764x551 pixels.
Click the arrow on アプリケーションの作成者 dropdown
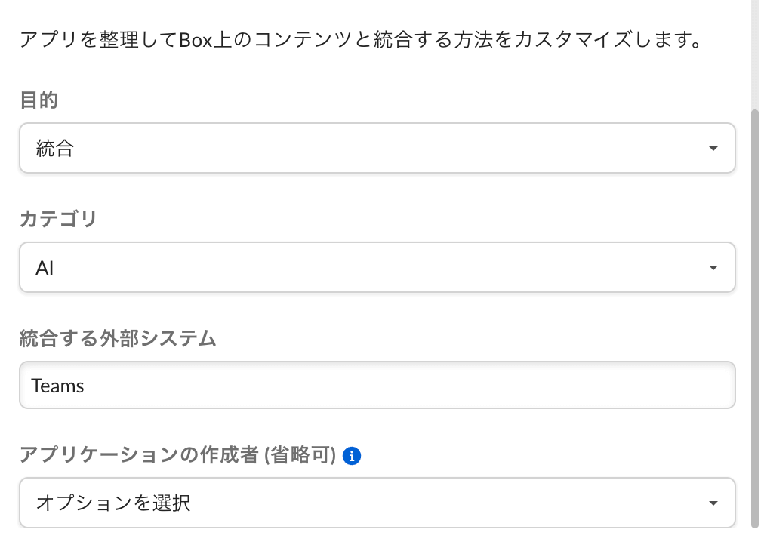(713, 503)
